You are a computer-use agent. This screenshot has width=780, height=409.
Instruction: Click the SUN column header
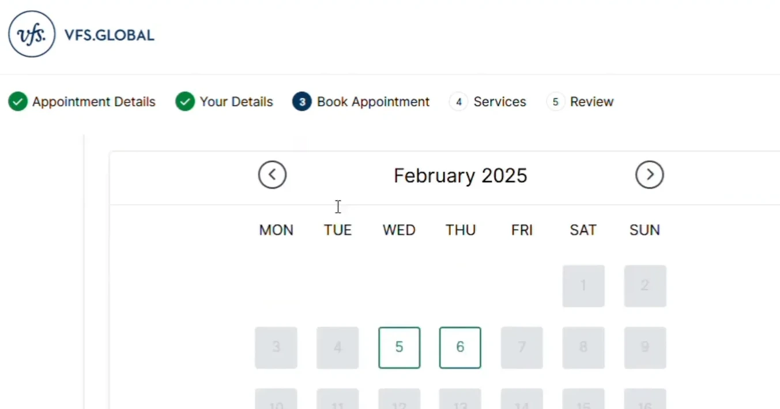[x=645, y=230]
